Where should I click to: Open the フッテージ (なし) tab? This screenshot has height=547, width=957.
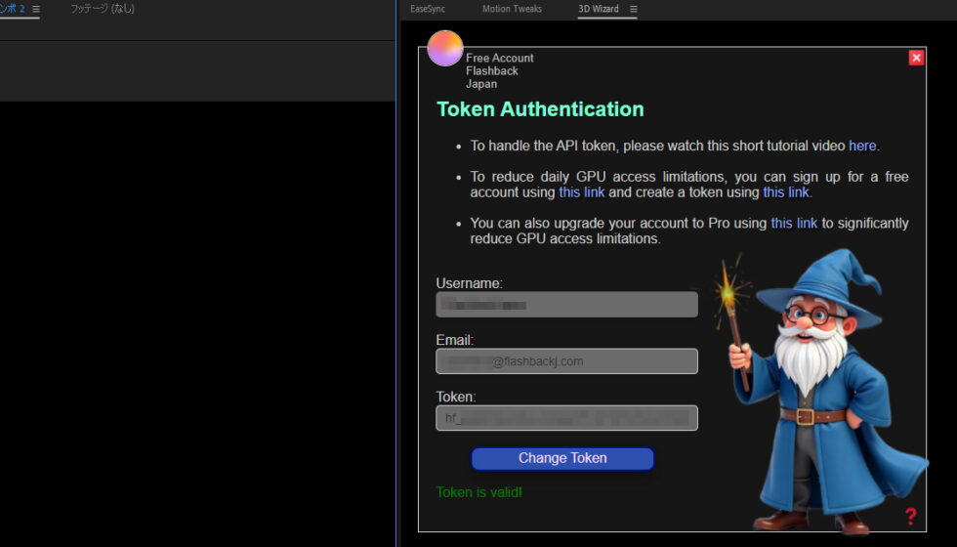click(x=103, y=9)
